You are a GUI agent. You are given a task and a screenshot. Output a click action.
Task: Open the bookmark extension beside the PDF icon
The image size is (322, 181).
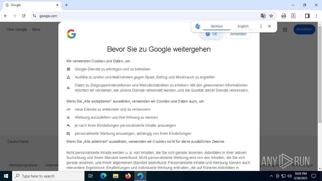click(293, 16)
